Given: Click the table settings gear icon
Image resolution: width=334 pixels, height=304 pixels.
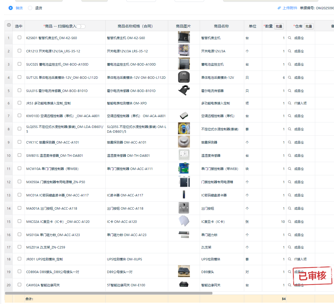Looking at the screenshot, I should click(9, 25).
